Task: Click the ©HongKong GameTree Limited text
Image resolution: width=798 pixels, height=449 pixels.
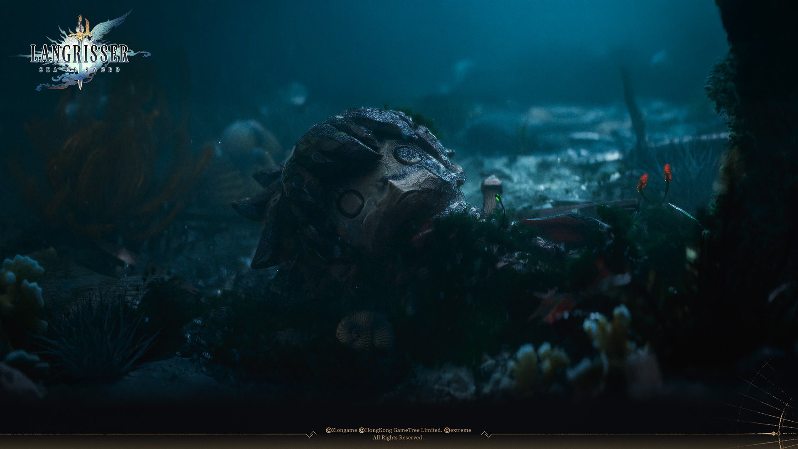Action: pos(401,430)
